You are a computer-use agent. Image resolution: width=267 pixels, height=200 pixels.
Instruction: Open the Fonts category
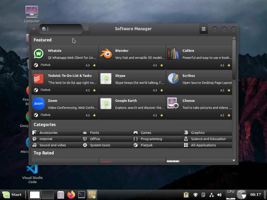click(x=107, y=133)
